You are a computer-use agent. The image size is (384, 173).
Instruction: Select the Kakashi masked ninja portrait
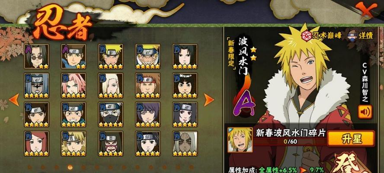click(x=111, y=115)
